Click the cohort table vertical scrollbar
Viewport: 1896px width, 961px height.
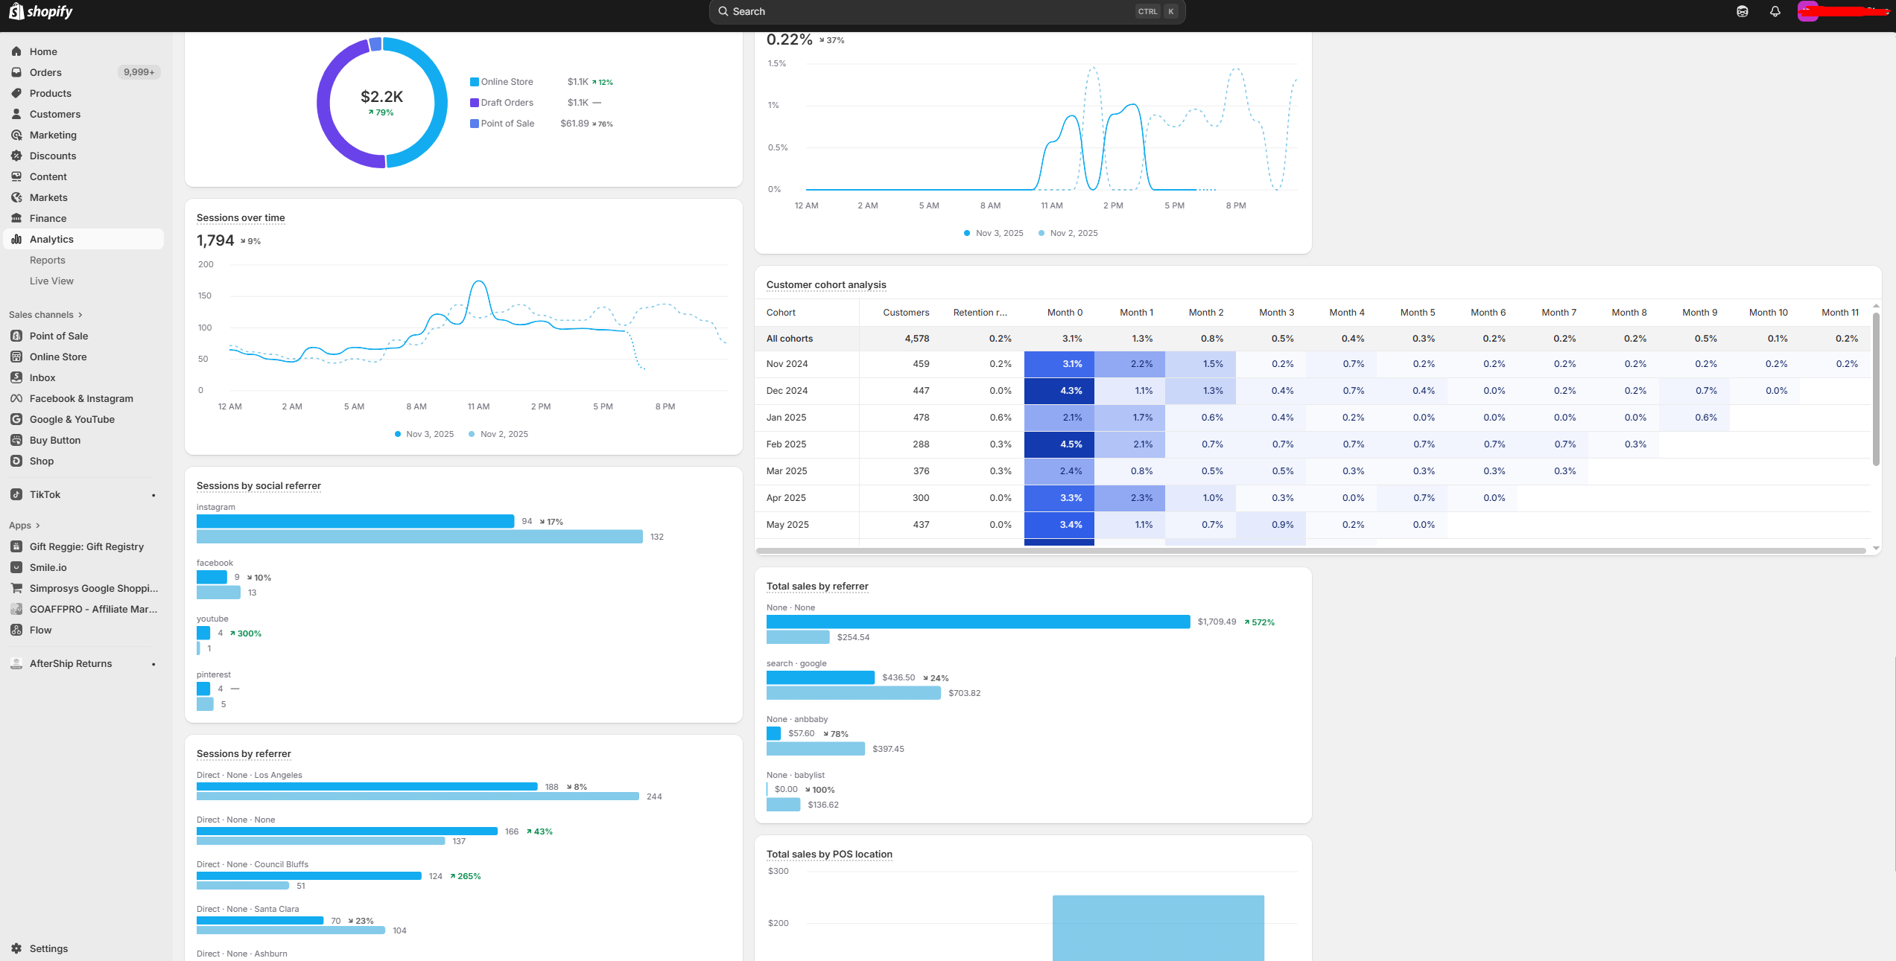(1876, 389)
